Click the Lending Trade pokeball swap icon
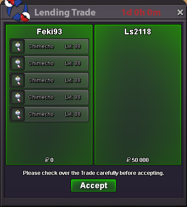The height and width of the screenshot is (207, 187). tap(17, 10)
